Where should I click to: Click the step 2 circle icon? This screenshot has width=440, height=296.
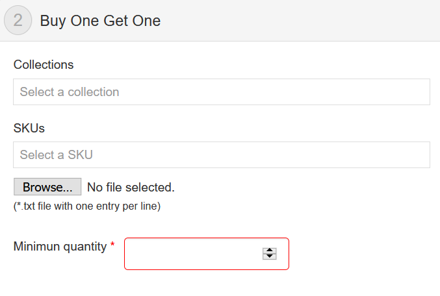coord(18,21)
